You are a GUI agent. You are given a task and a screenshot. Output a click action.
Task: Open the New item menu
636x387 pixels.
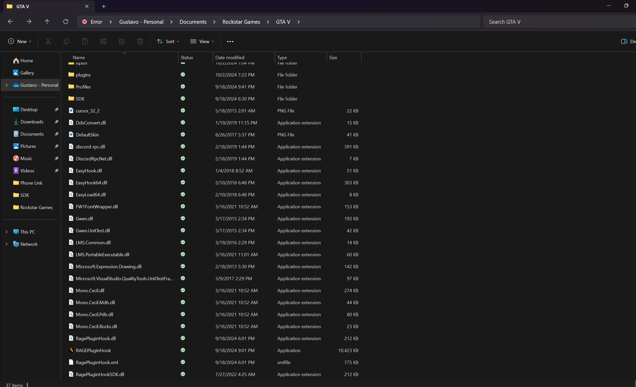point(20,42)
